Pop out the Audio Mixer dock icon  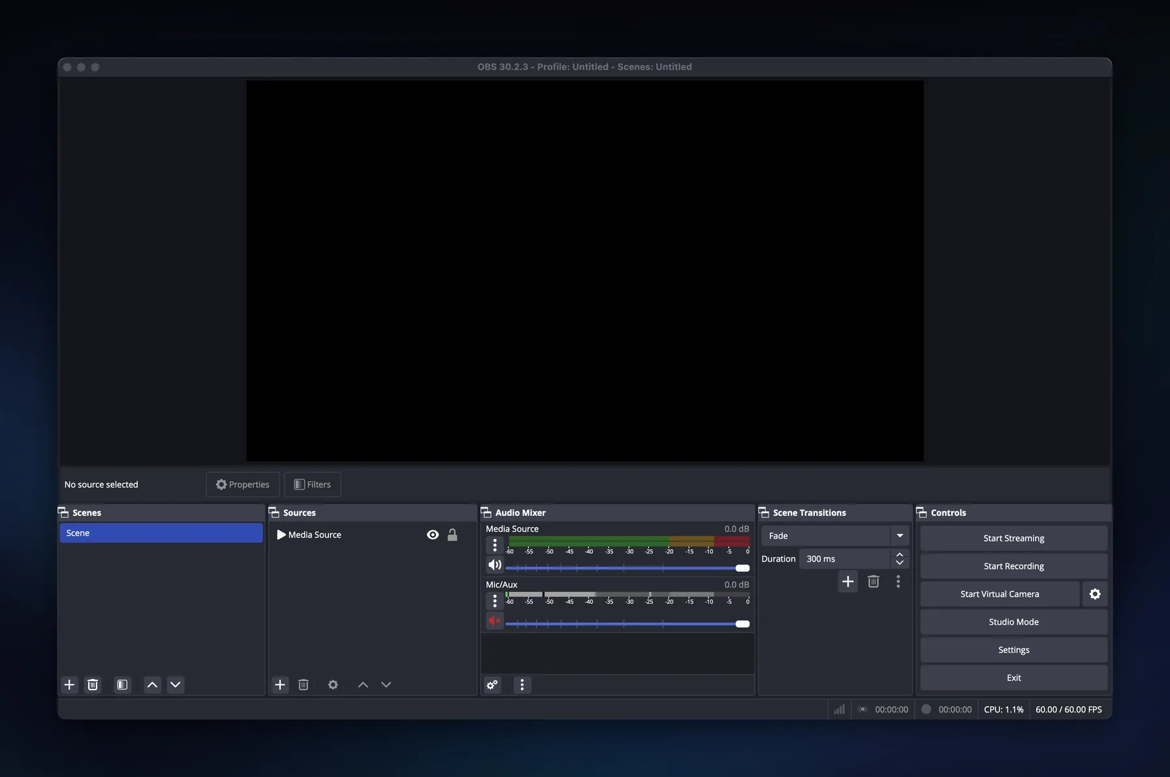coord(486,513)
